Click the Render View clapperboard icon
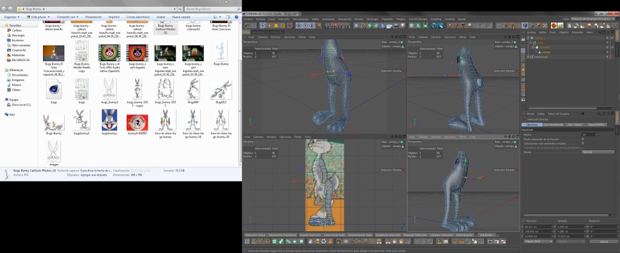Viewport: 620px width, 253px height. click(327, 25)
